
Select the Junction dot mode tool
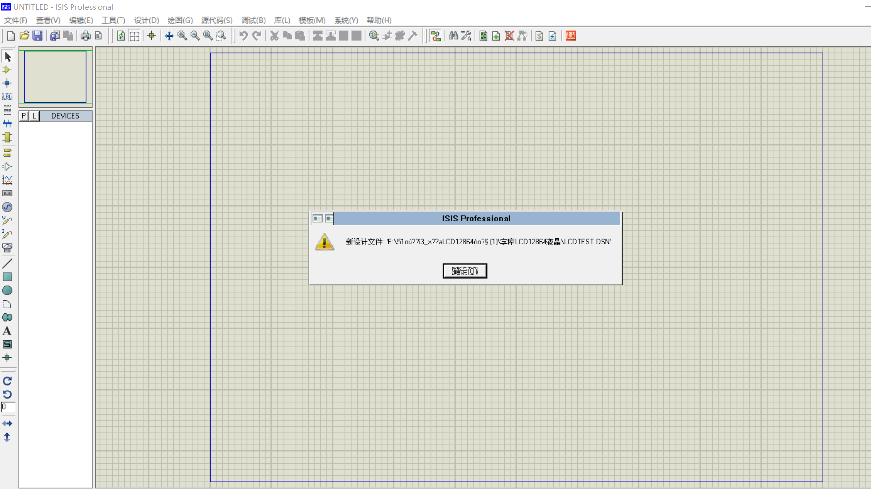pos(7,83)
